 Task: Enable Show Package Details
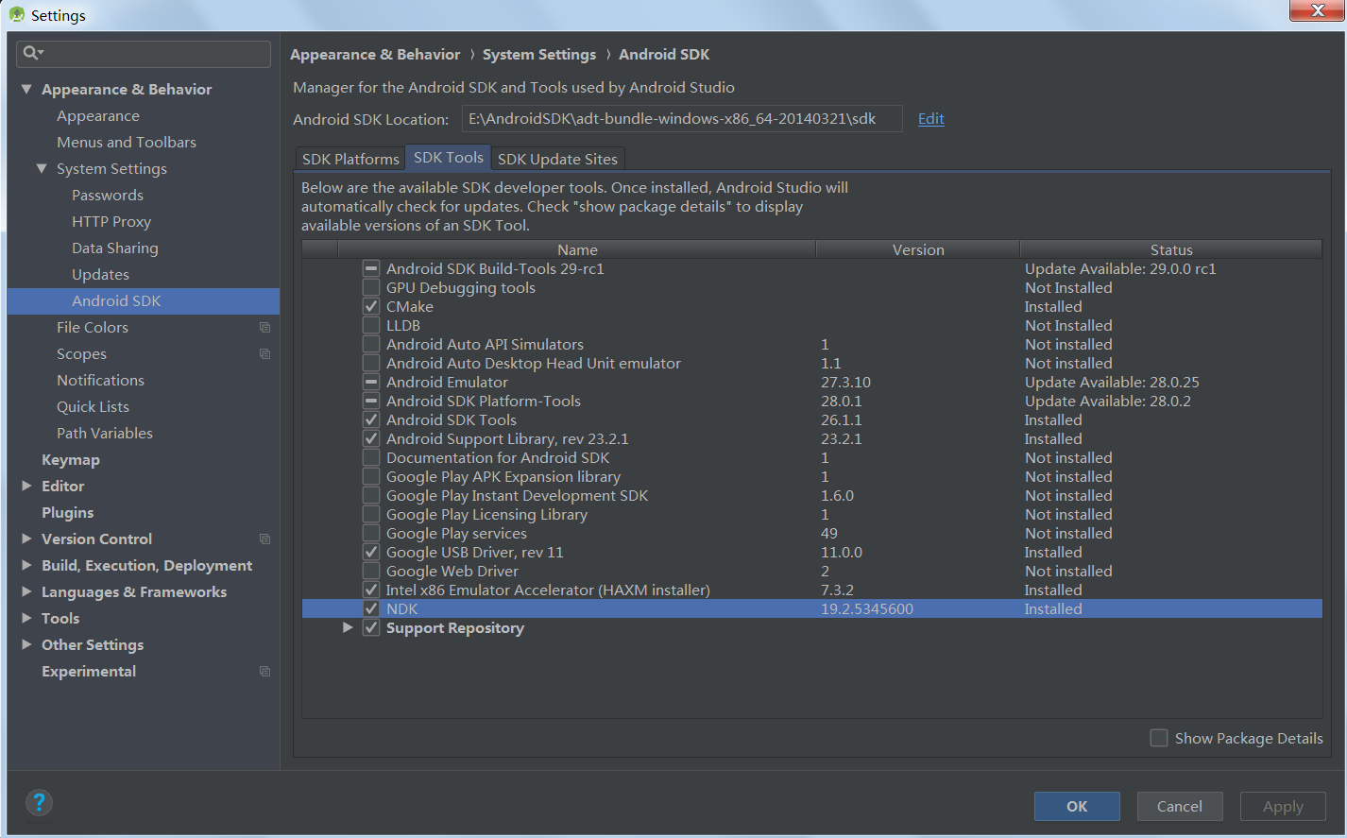coord(1158,738)
